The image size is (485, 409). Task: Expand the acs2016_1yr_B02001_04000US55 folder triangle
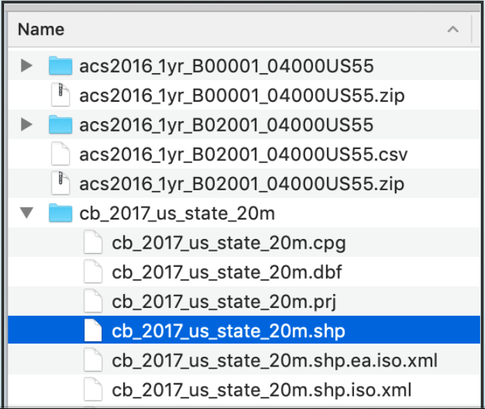[27, 125]
